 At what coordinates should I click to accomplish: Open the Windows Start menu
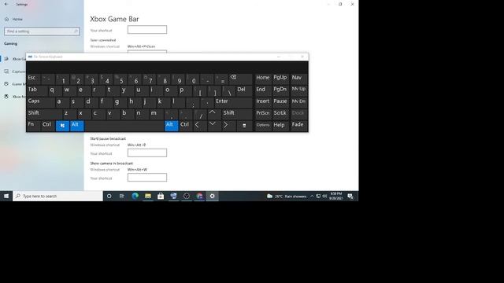(6, 196)
